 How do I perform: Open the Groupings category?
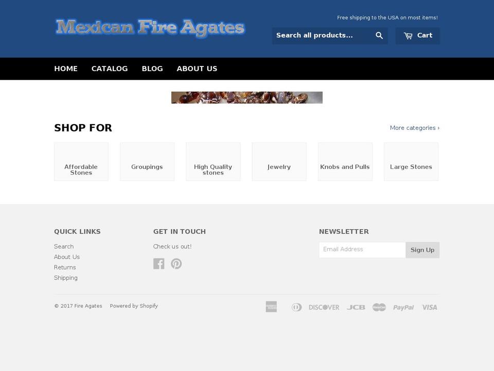tap(147, 162)
